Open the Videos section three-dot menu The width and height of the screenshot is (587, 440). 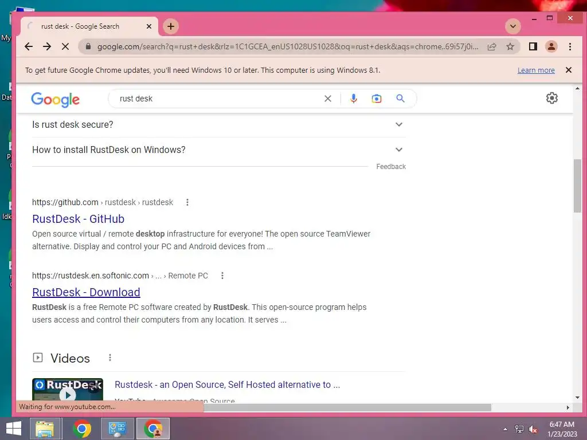tap(109, 357)
